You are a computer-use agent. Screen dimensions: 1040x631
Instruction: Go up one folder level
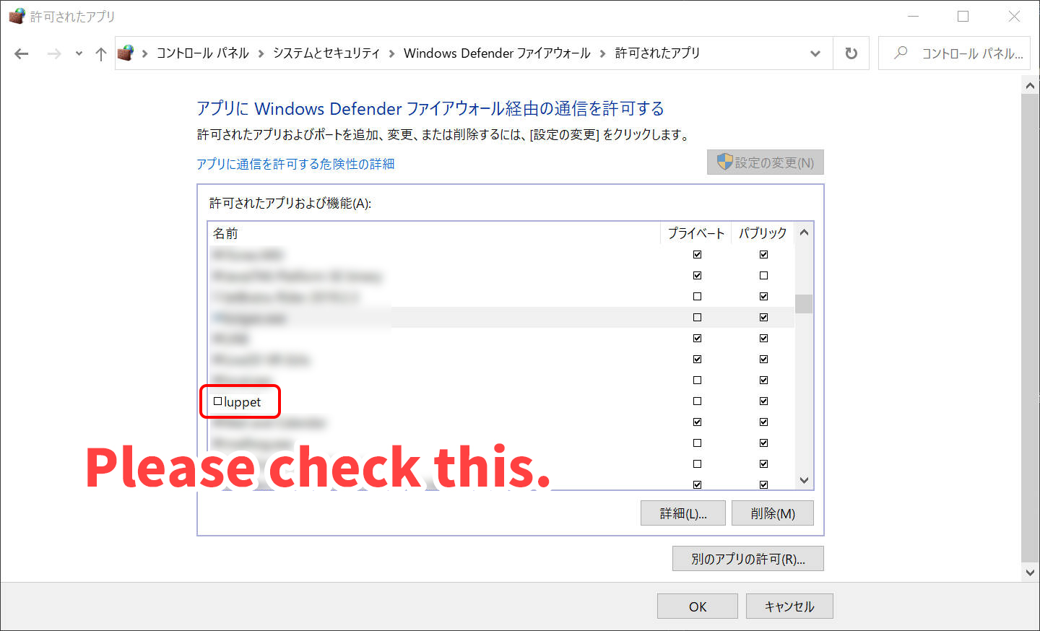click(101, 53)
